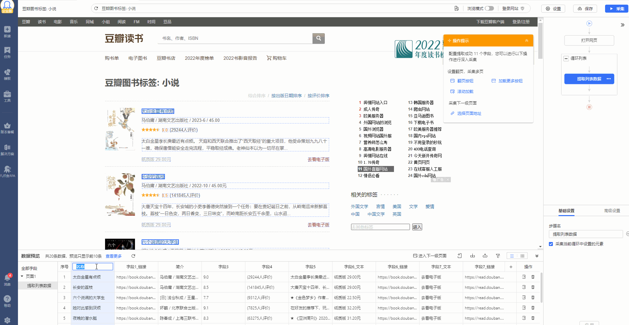The width and height of the screenshot is (629, 325).
Task: Click the Douban search magnifier button
Action: click(x=318, y=38)
